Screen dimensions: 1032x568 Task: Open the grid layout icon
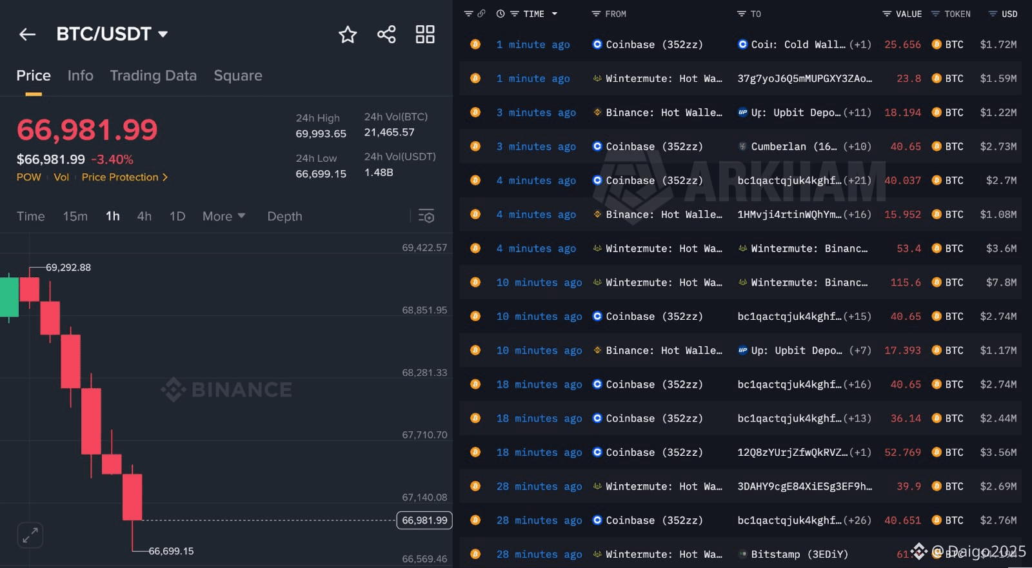425,34
